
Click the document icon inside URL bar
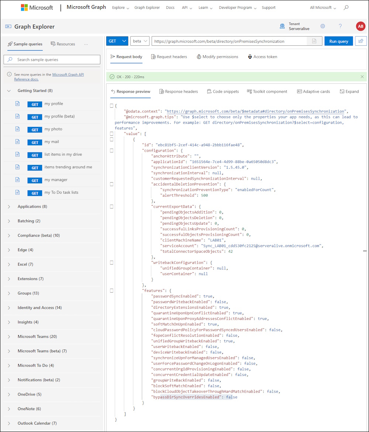(314, 41)
